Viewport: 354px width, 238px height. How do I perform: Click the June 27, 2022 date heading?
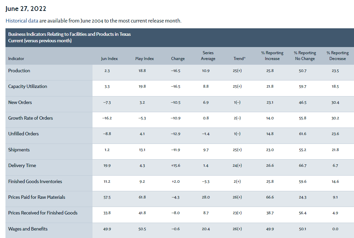tap(26, 9)
